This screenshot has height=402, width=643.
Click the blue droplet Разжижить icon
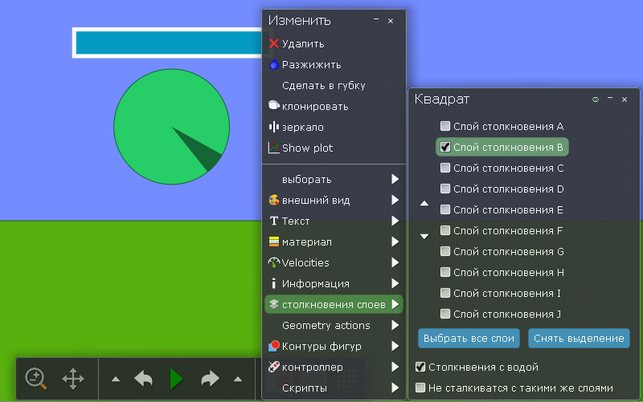click(273, 65)
